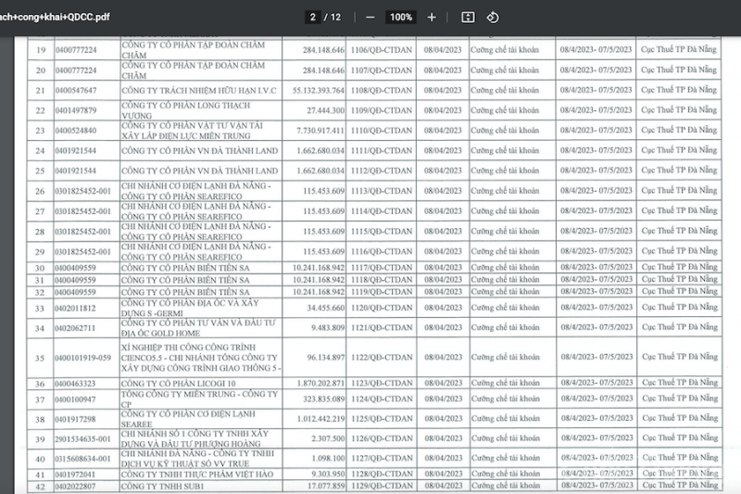Click the current page number field
This screenshot has width=741, height=494.
[x=312, y=18]
